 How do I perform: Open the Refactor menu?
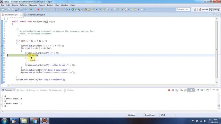(x=23, y=5)
